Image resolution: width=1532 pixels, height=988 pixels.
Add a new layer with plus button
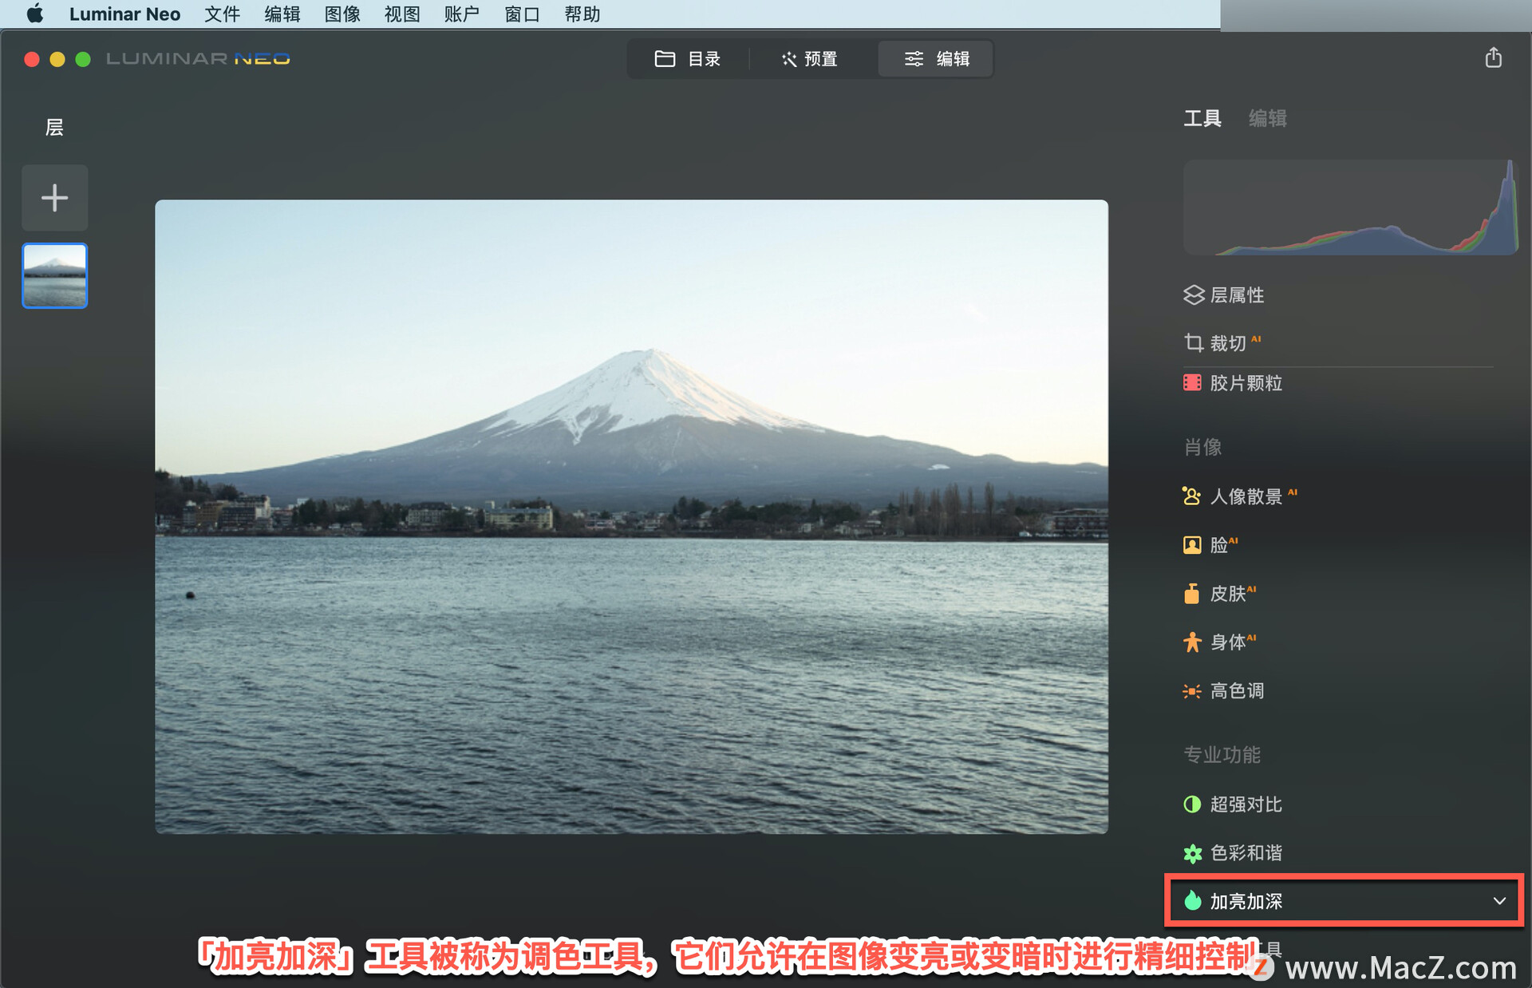tap(54, 198)
